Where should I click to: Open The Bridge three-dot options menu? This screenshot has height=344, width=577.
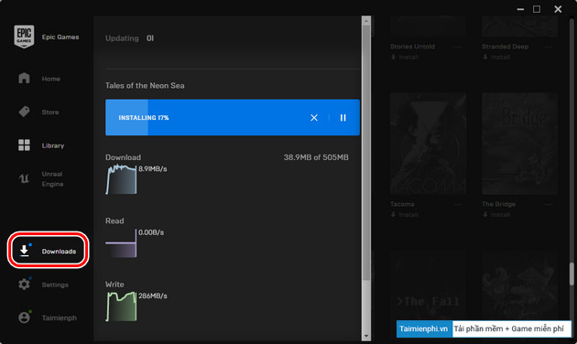(549, 204)
